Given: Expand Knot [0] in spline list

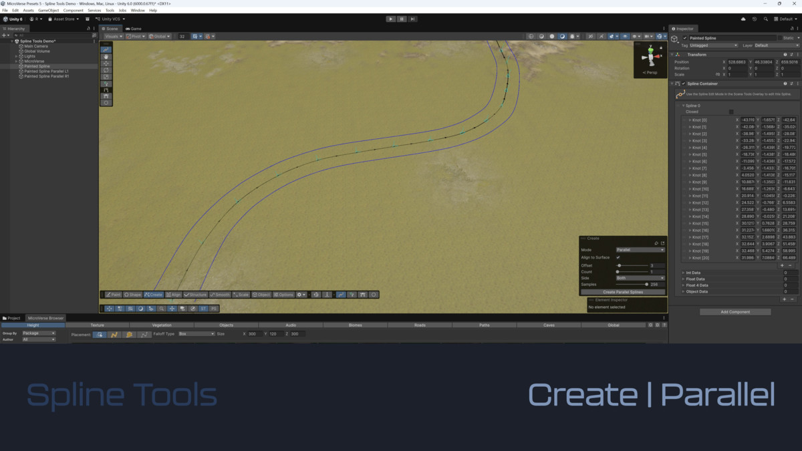Looking at the screenshot, I should pyautogui.click(x=690, y=120).
